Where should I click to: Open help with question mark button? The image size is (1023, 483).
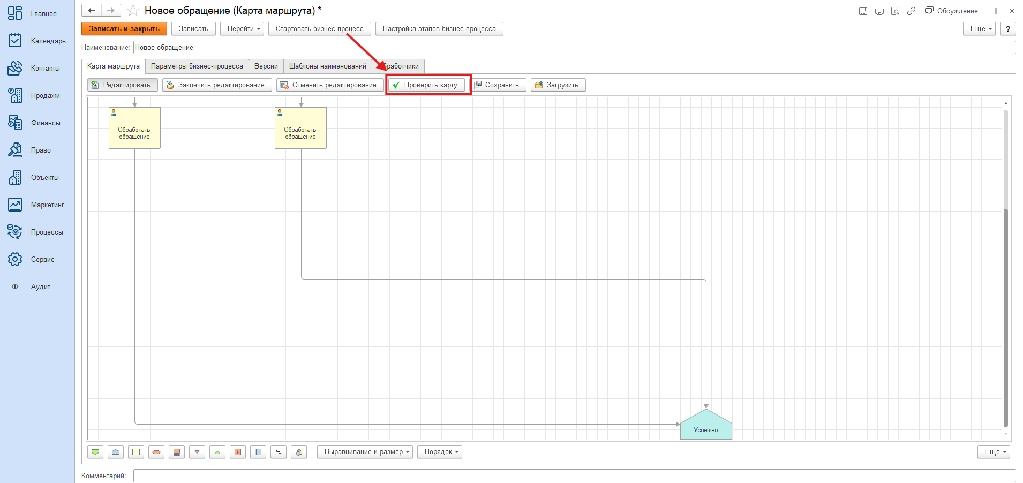point(1008,29)
